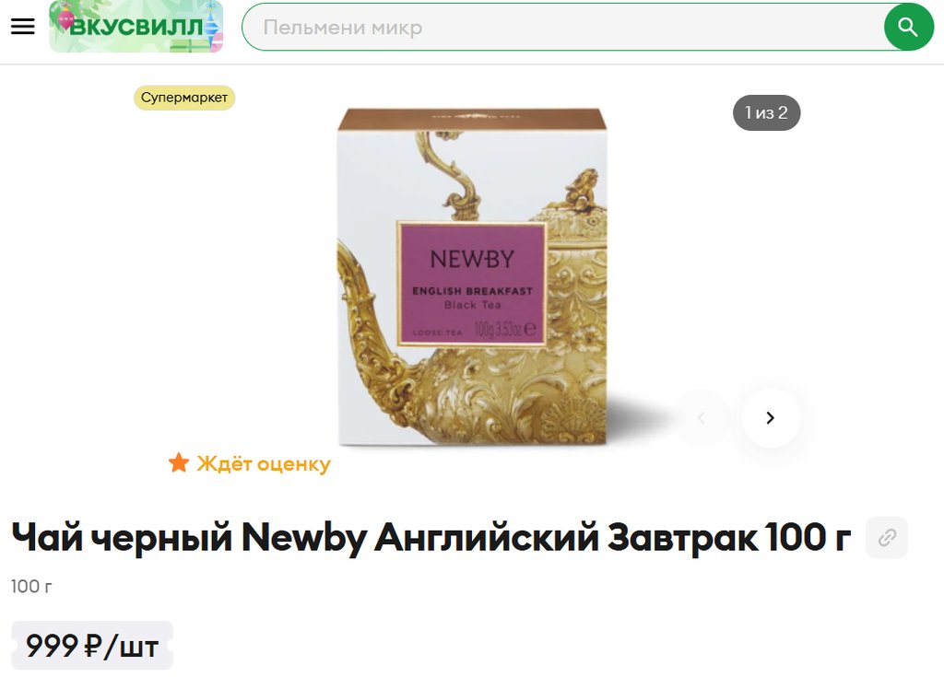Screen dimensions: 944x677
Task: Click the 999 ₽/шт price badge
Action: point(92,646)
